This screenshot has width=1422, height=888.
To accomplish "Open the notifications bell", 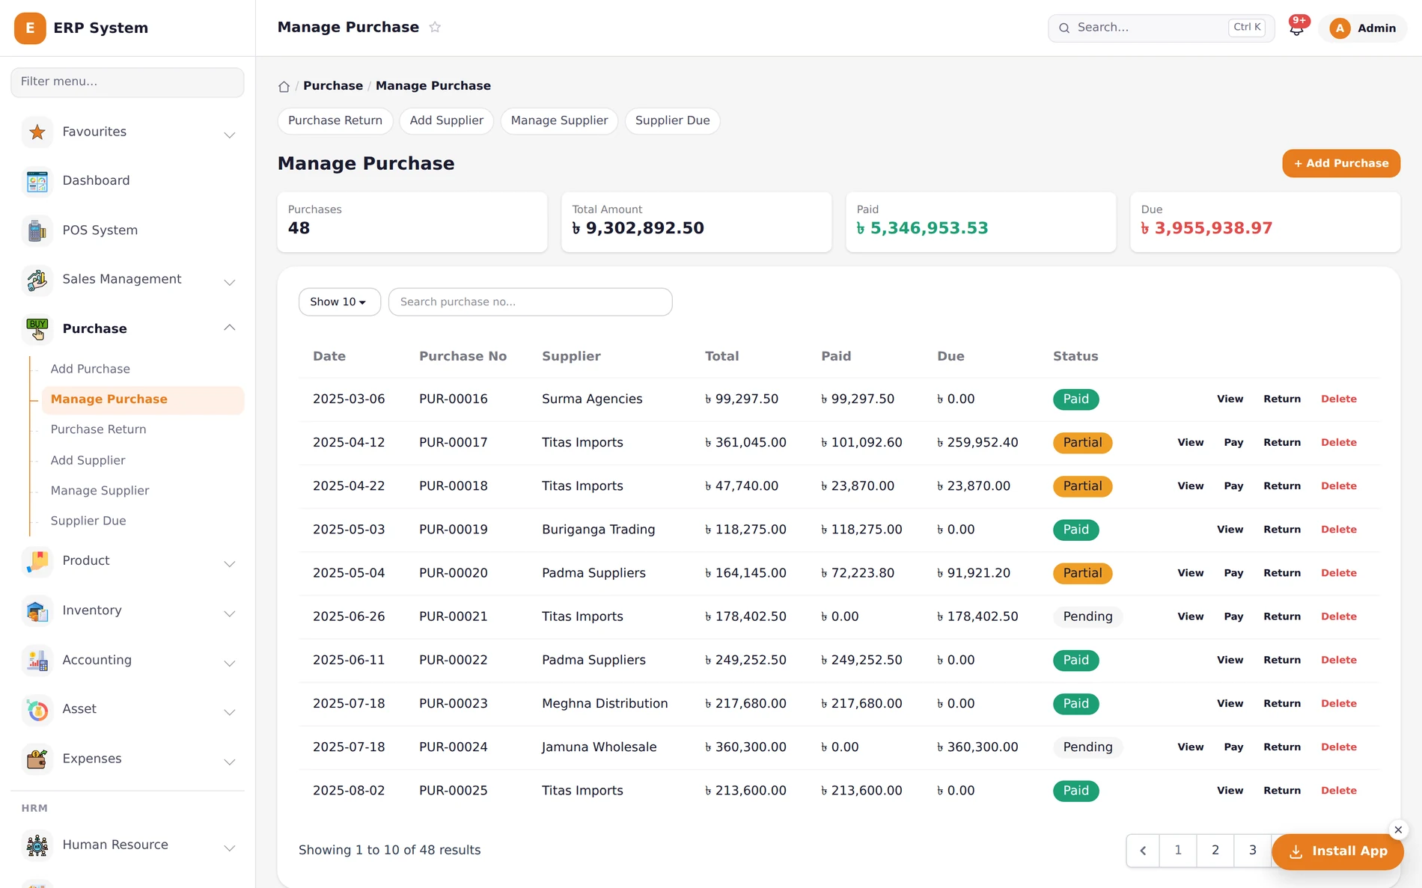I will [1297, 28].
